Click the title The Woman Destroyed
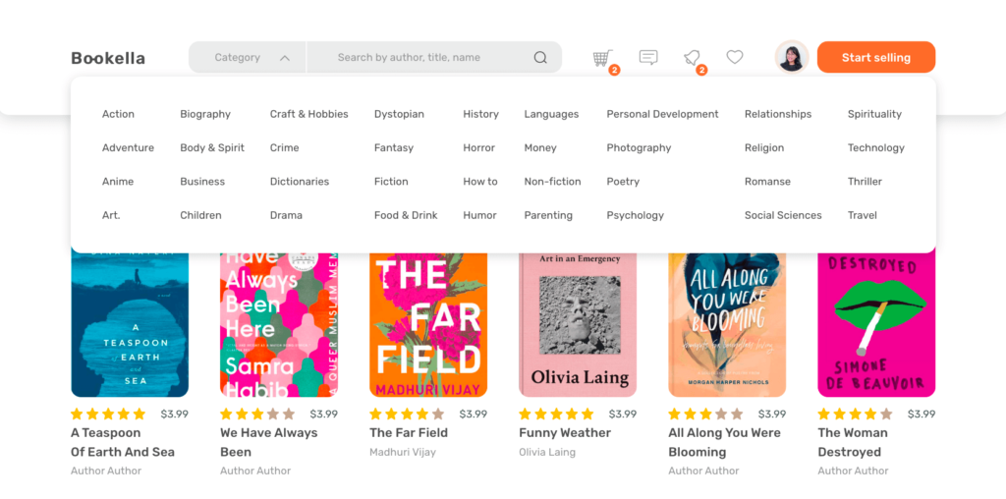Screen dimensions: 1006x499 click(x=853, y=442)
